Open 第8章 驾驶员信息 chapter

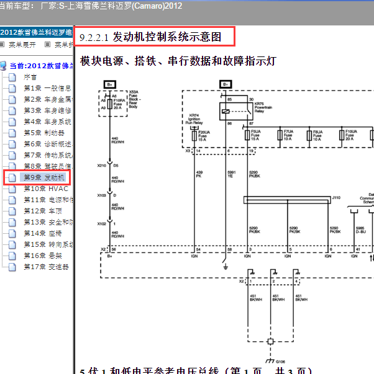click(x=48, y=166)
